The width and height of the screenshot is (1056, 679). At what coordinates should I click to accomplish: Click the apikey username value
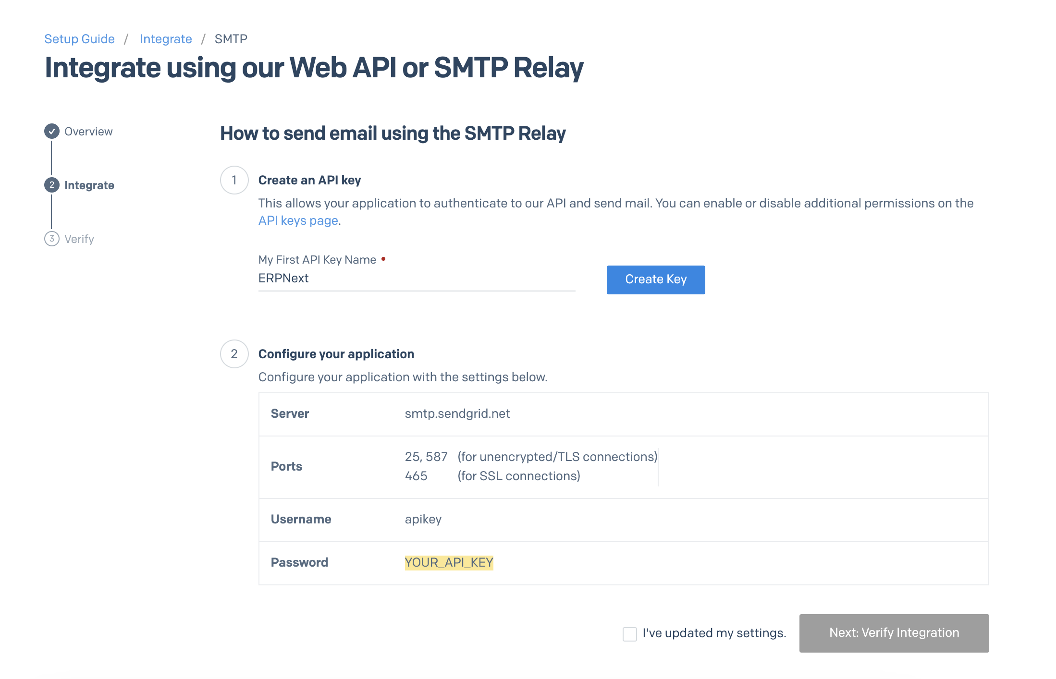tap(423, 519)
